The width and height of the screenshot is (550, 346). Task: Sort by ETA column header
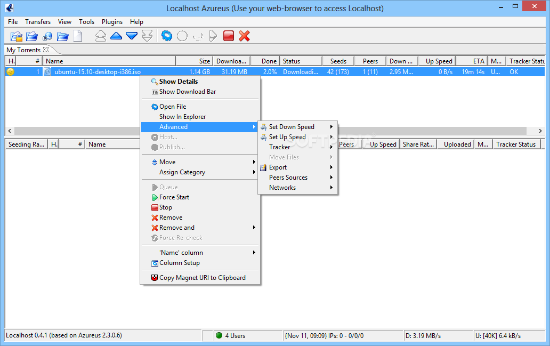(x=472, y=61)
